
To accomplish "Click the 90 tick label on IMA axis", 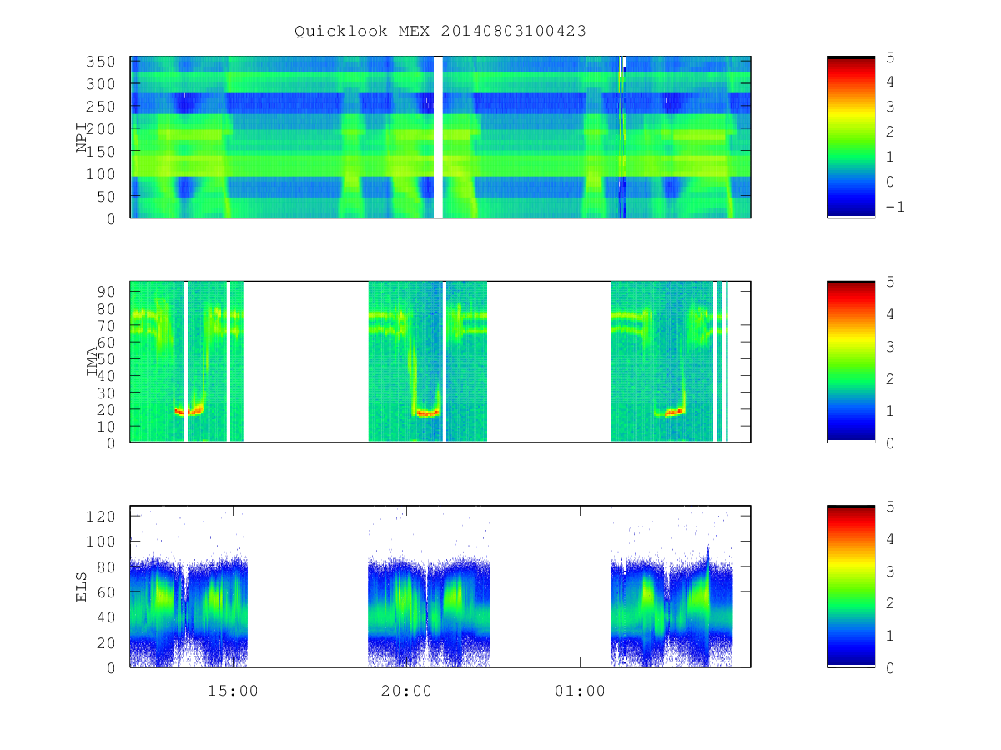I will (106, 291).
